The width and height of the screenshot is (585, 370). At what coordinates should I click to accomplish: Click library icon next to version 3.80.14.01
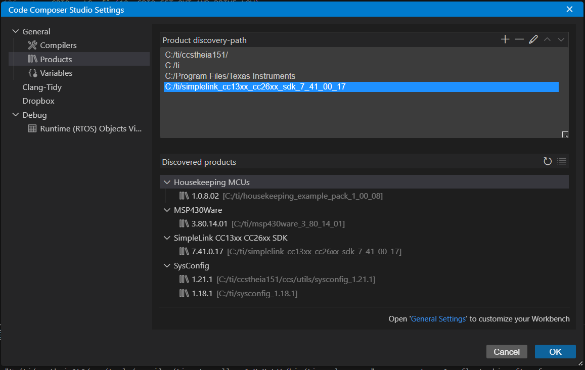pyautogui.click(x=184, y=223)
